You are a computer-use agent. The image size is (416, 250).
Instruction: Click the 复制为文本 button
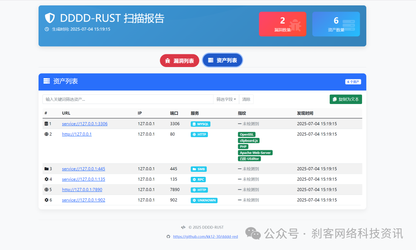346,99
